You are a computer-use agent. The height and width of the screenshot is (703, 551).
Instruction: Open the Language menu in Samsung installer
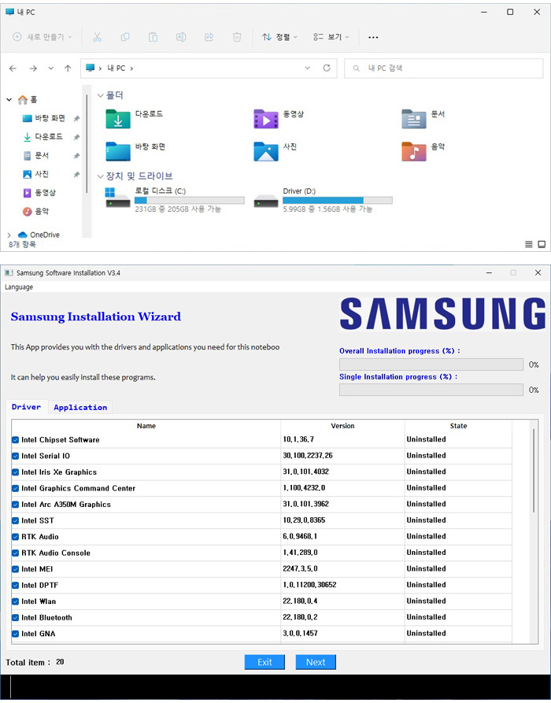(19, 287)
